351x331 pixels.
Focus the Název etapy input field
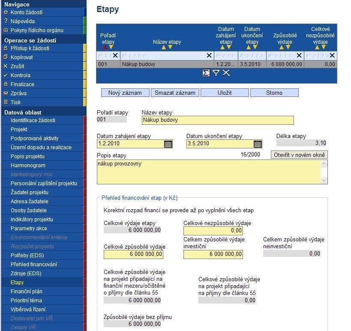(218, 120)
